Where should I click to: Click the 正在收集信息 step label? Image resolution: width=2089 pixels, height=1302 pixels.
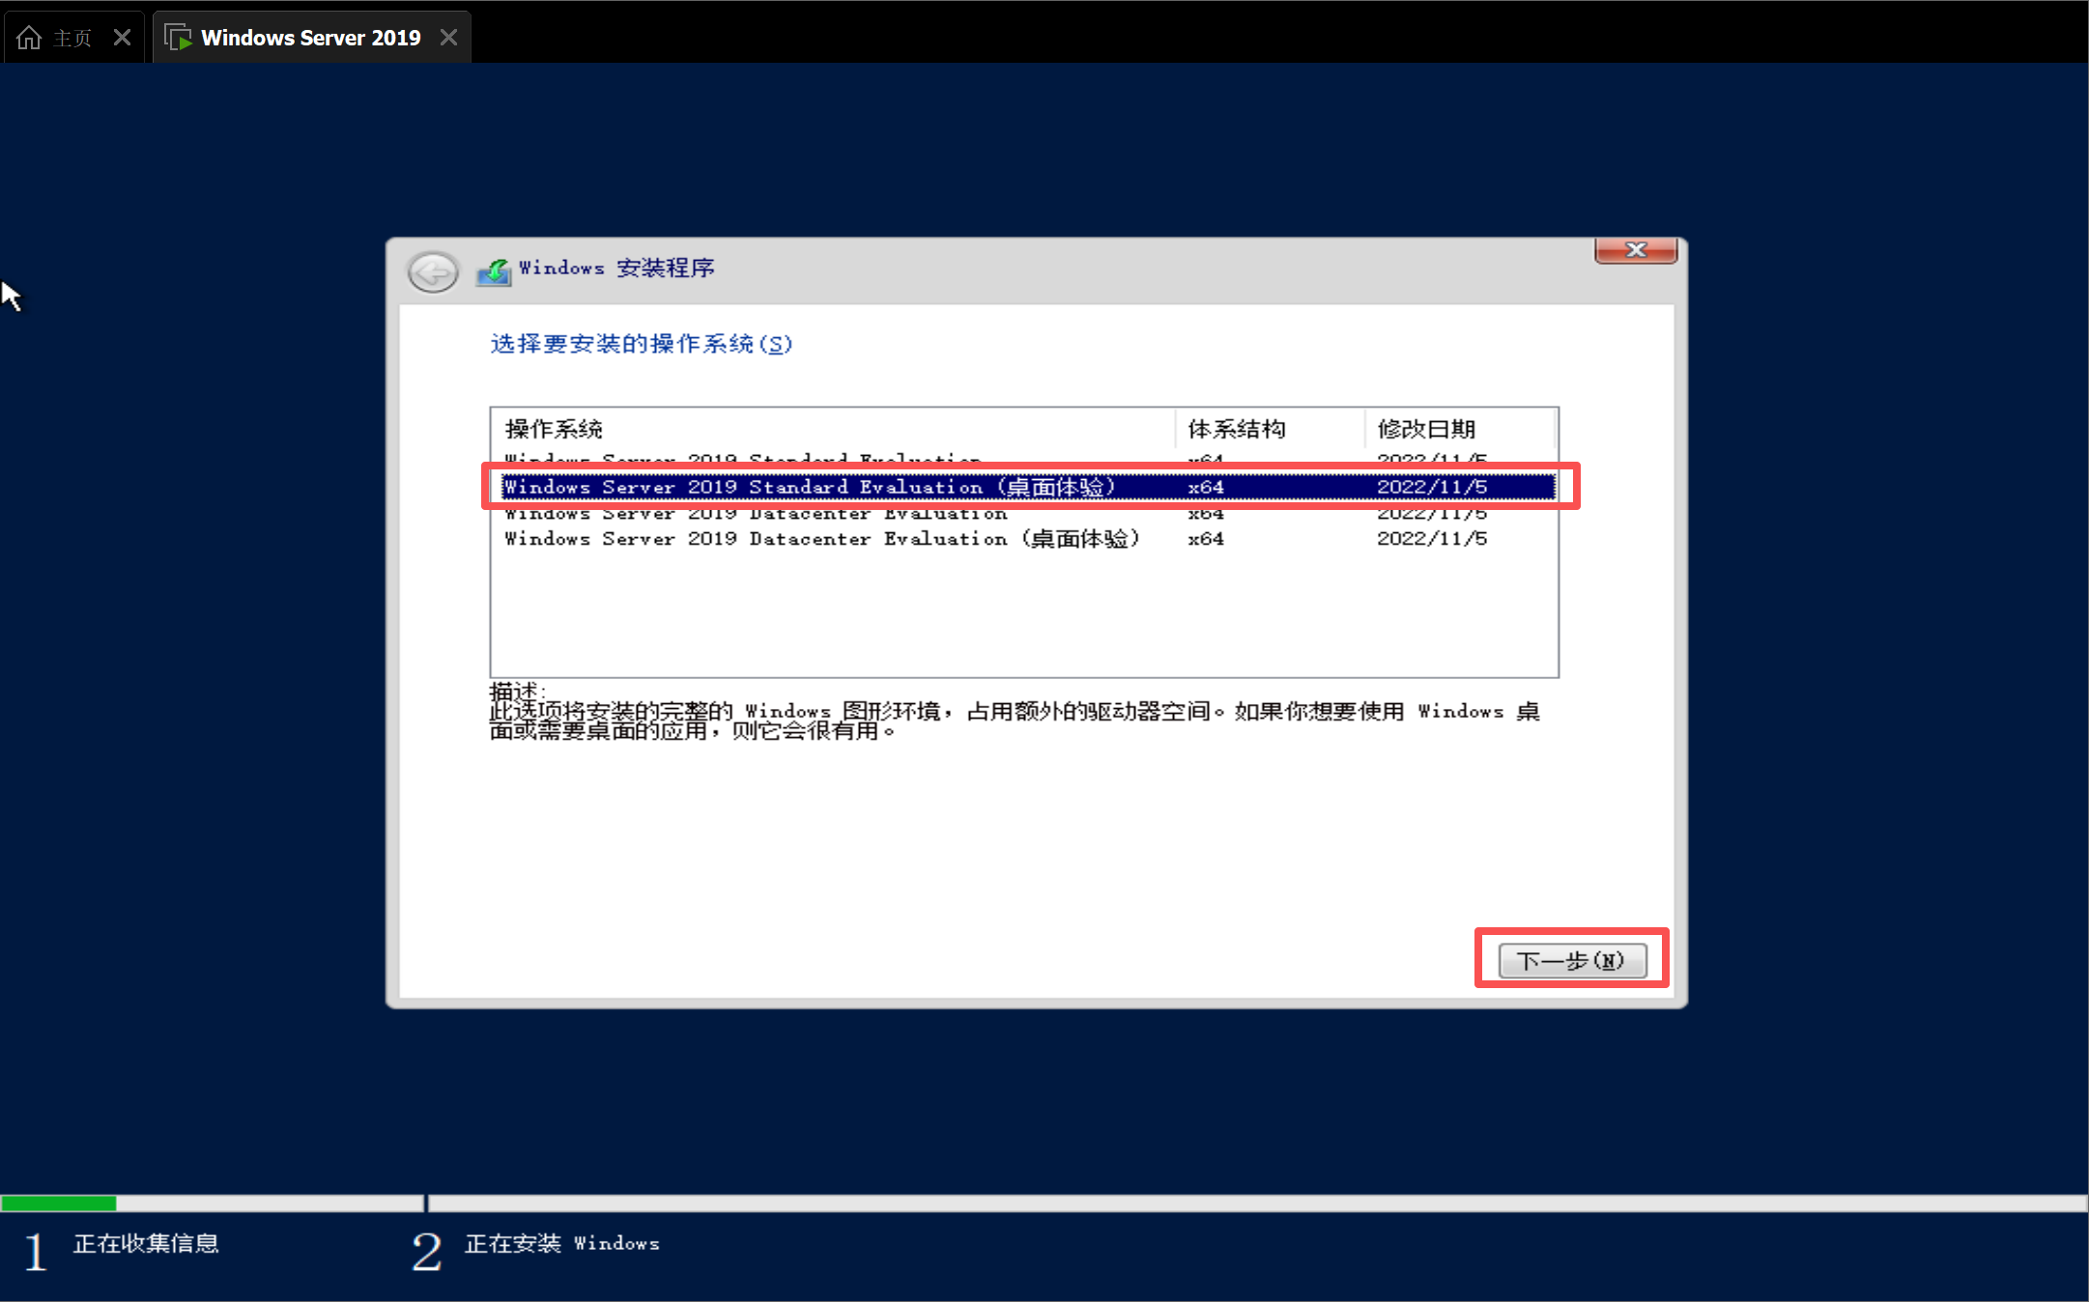[x=146, y=1243]
